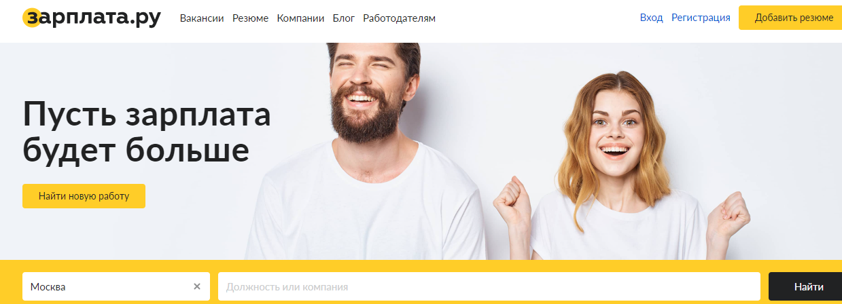Screen dimensions: 842x304
Task: Open the Работодателям section
Action: pos(399,18)
